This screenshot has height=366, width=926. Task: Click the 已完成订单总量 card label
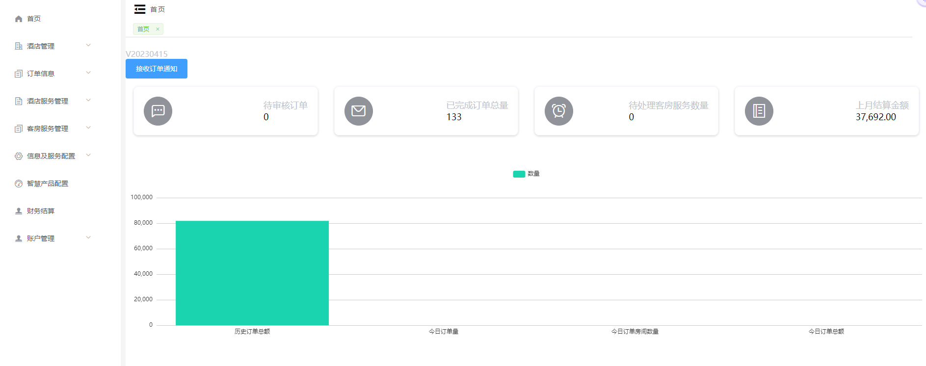click(x=477, y=105)
